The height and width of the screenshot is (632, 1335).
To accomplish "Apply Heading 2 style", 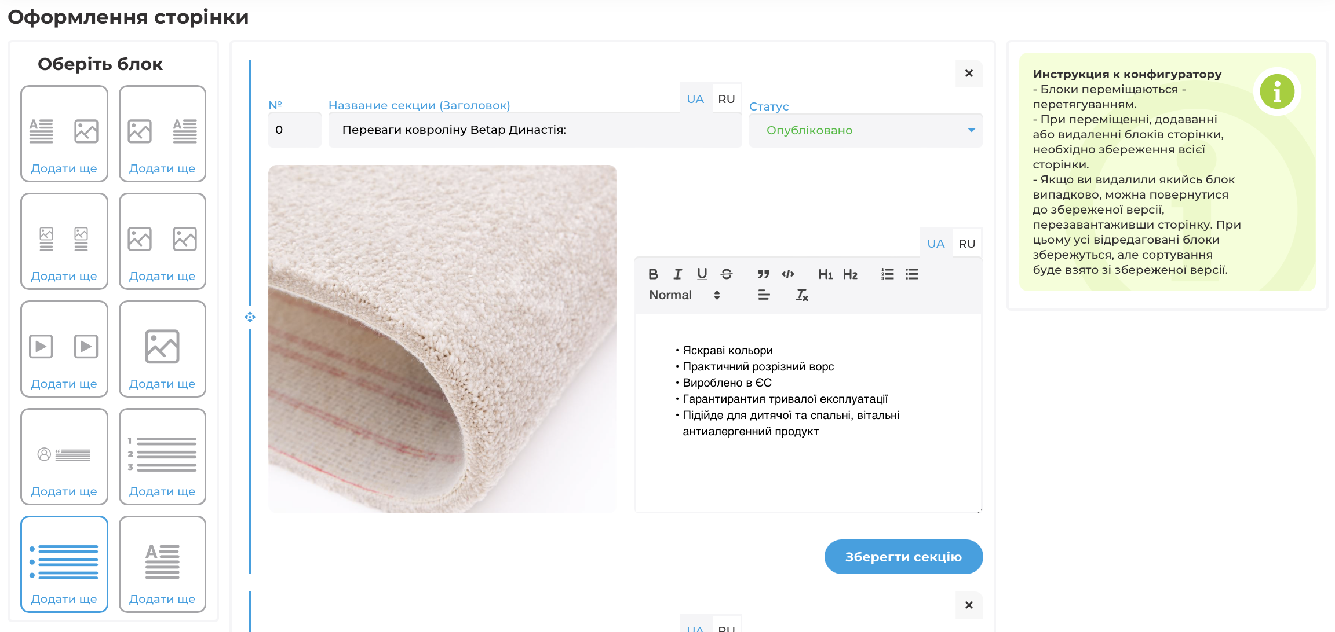I will click(850, 274).
